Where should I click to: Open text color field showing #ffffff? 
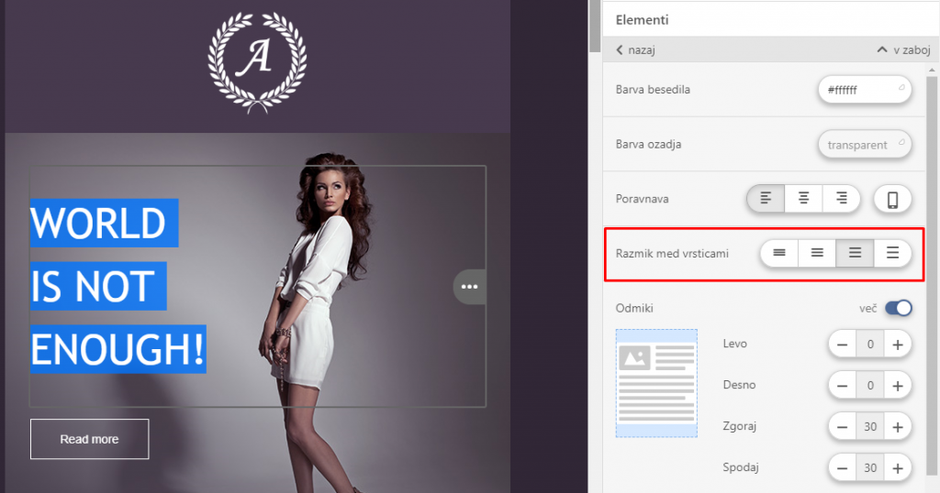coord(864,90)
